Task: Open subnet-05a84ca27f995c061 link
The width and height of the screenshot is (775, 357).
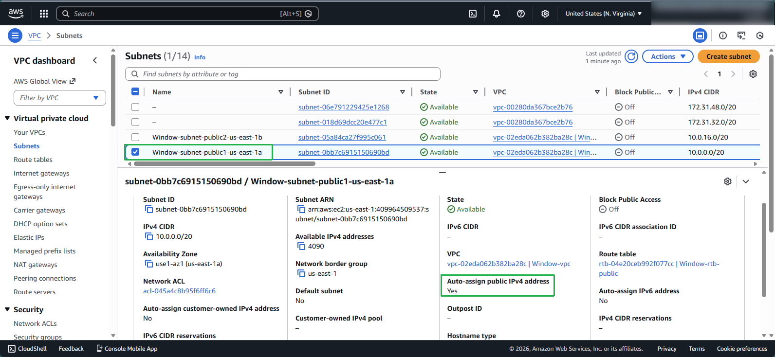Action: click(x=342, y=137)
